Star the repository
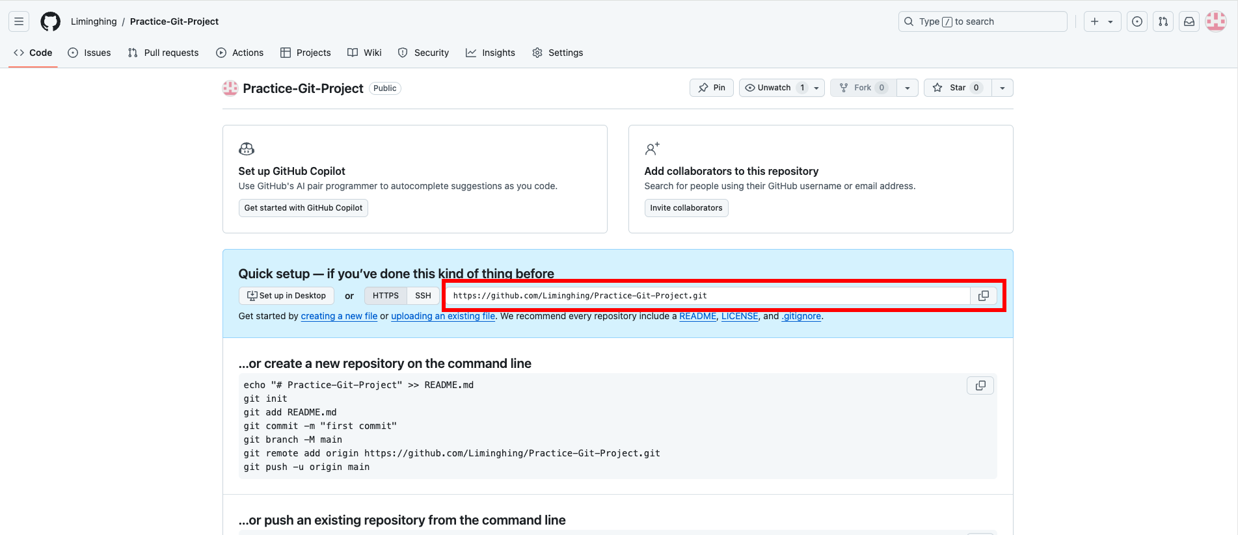 (958, 88)
